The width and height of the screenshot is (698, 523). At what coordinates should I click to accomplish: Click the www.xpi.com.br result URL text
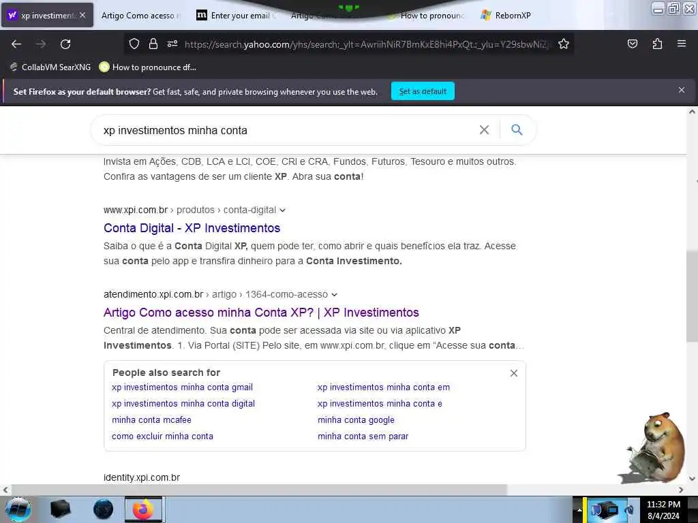point(136,210)
